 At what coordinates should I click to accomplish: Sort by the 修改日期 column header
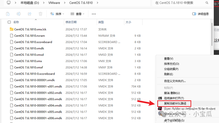point(71,22)
